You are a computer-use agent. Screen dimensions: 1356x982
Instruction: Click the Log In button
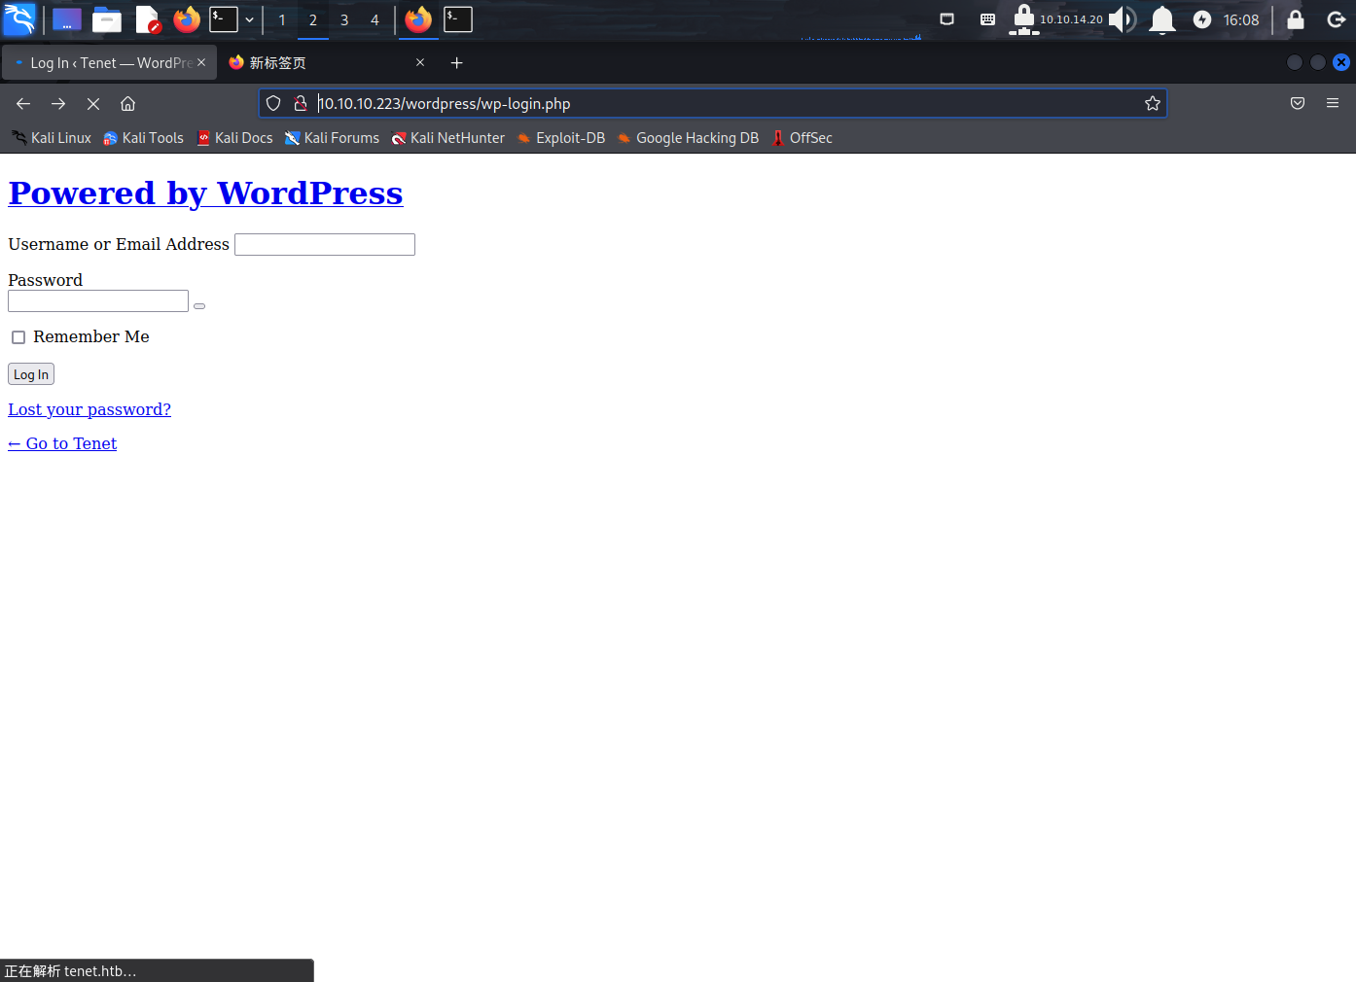coord(31,374)
